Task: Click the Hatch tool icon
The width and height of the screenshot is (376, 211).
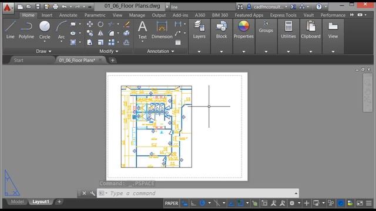Action: click(x=73, y=42)
